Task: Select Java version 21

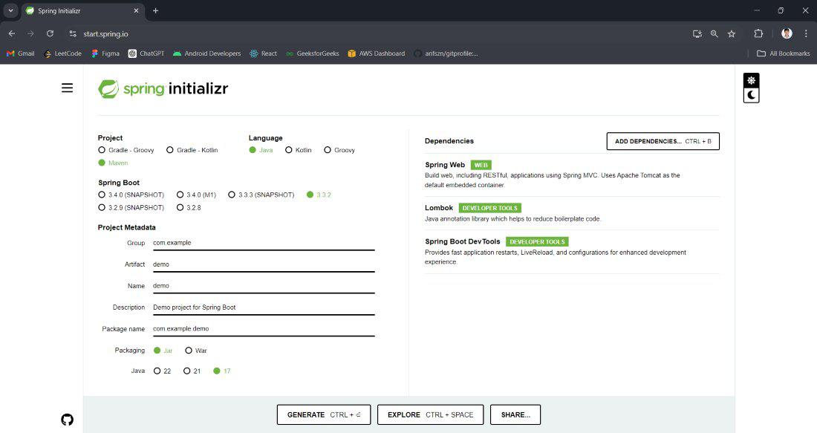Action: tap(192, 371)
